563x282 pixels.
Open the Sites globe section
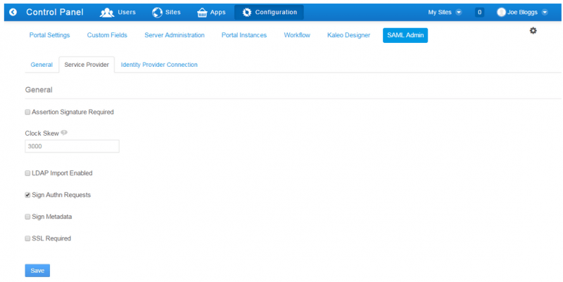pyautogui.click(x=166, y=12)
